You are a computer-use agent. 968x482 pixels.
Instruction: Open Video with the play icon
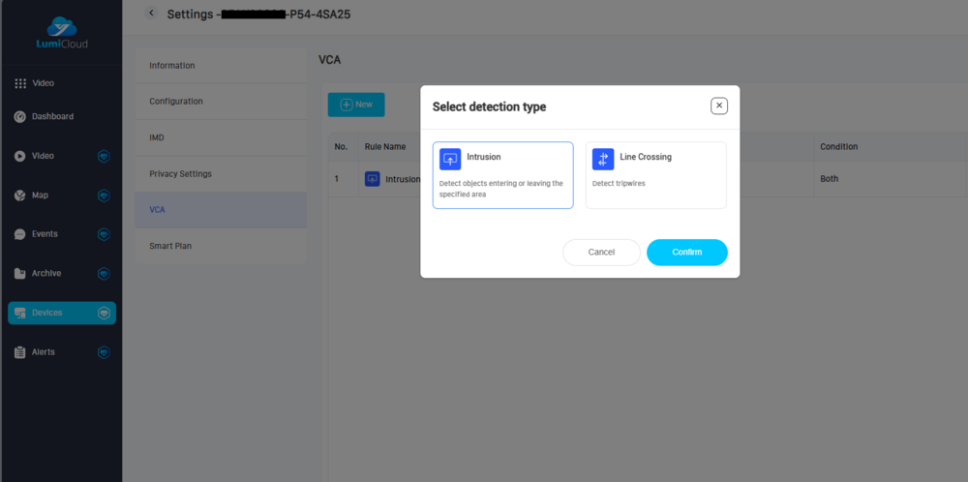(x=43, y=156)
